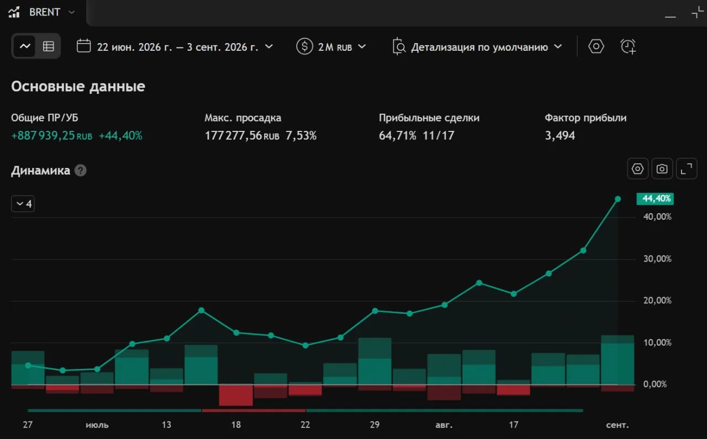Click the 40,00% y-axis label
The height and width of the screenshot is (439, 707).
[x=657, y=217]
